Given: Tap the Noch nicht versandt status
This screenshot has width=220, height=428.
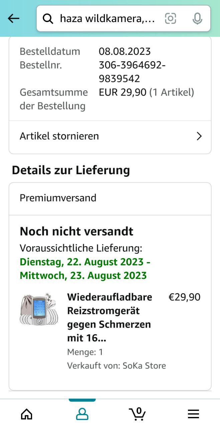Looking at the screenshot, I should pos(76,231).
